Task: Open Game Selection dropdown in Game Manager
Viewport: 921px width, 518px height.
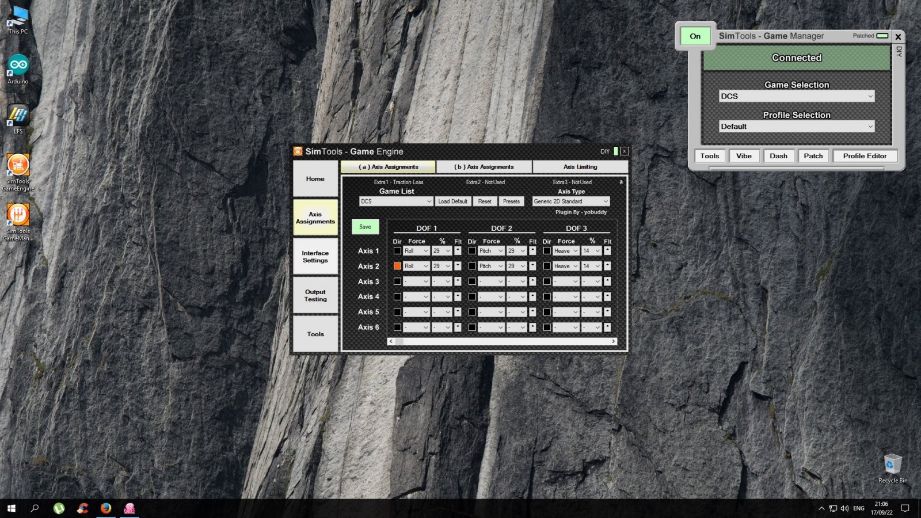Action: coord(797,96)
